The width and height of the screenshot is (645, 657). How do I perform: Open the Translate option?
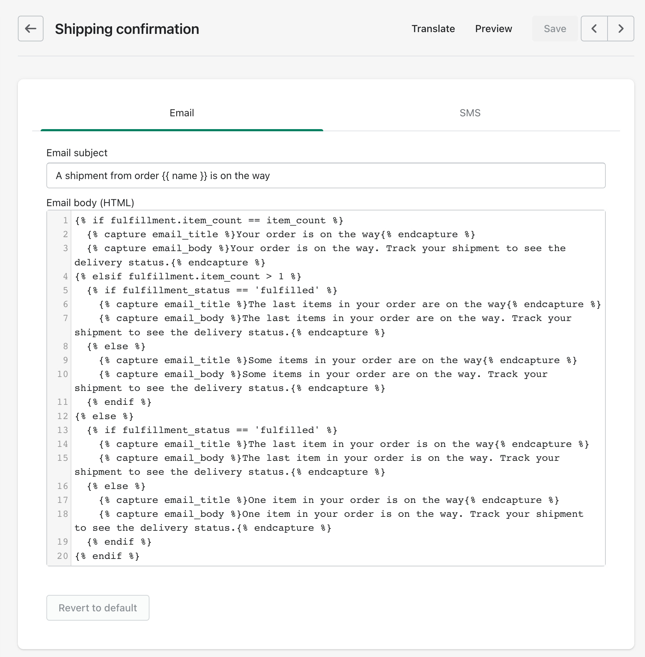tap(433, 29)
